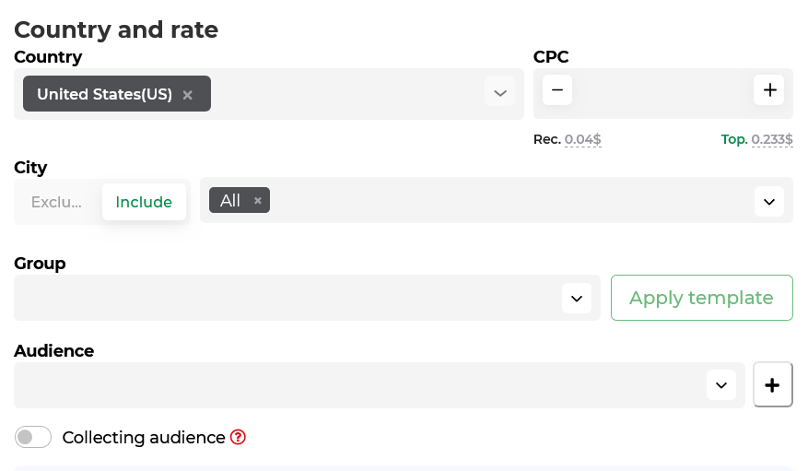Viewport: 808px width, 471px height.
Task: Click inside the CPC input field
Action: [x=662, y=91]
